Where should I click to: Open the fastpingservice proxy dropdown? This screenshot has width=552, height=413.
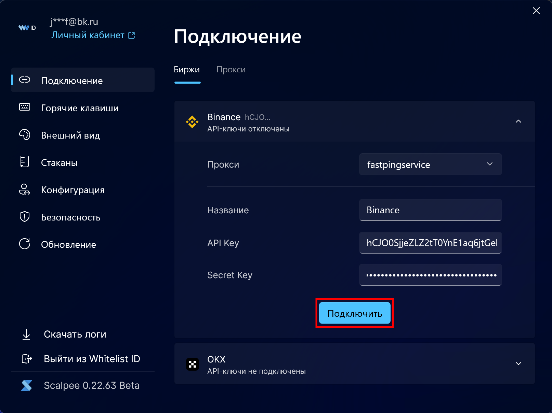click(430, 164)
